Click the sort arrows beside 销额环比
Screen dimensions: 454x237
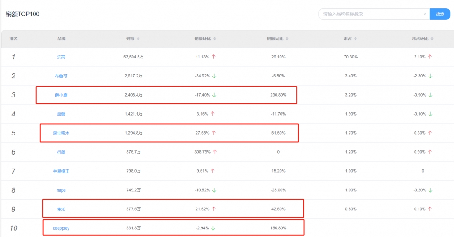215,39
